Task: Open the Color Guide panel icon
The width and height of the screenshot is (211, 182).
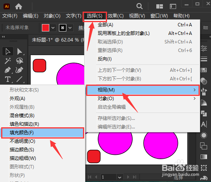Action: point(204,102)
